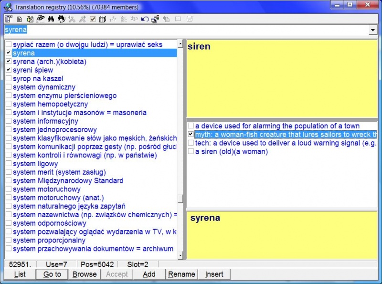Use the binoculars search icon

(x=50, y=19)
